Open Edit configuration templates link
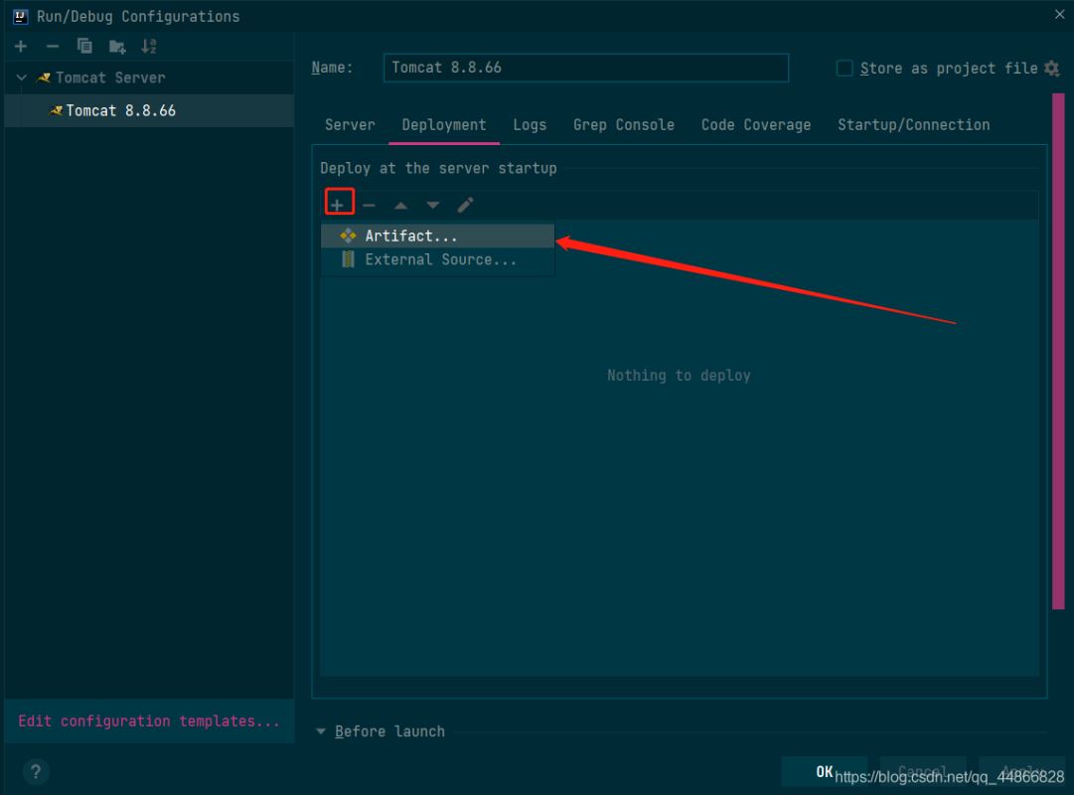 tap(149, 721)
